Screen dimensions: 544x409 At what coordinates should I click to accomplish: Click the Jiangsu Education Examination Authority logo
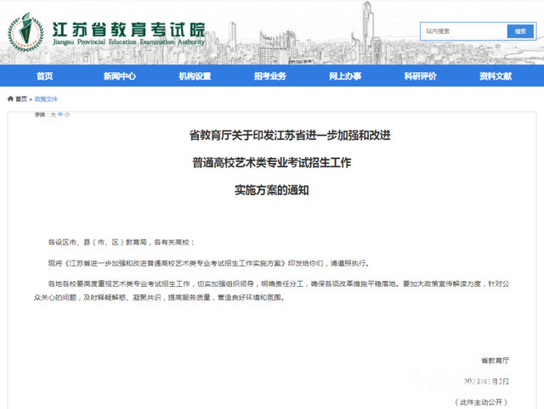pyautogui.click(x=26, y=30)
